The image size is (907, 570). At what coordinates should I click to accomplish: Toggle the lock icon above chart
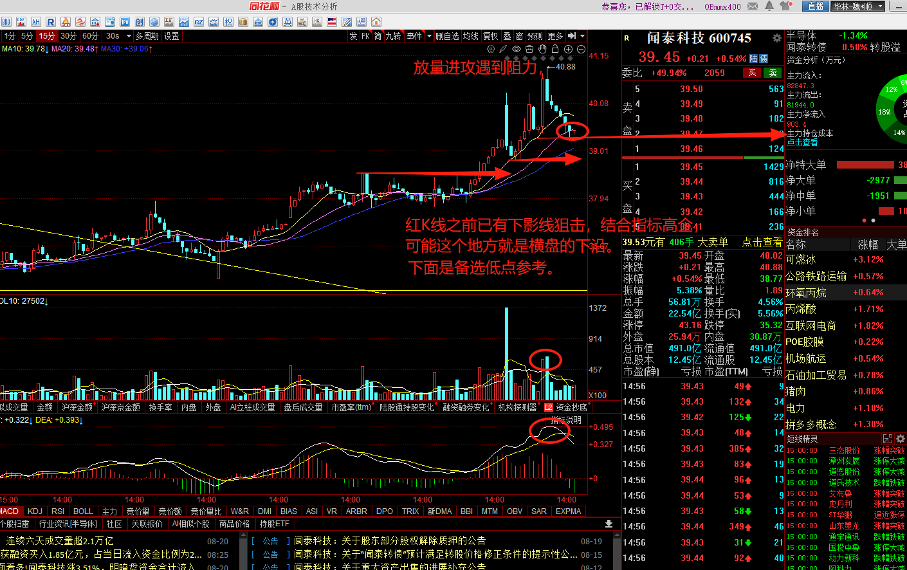point(555,49)
